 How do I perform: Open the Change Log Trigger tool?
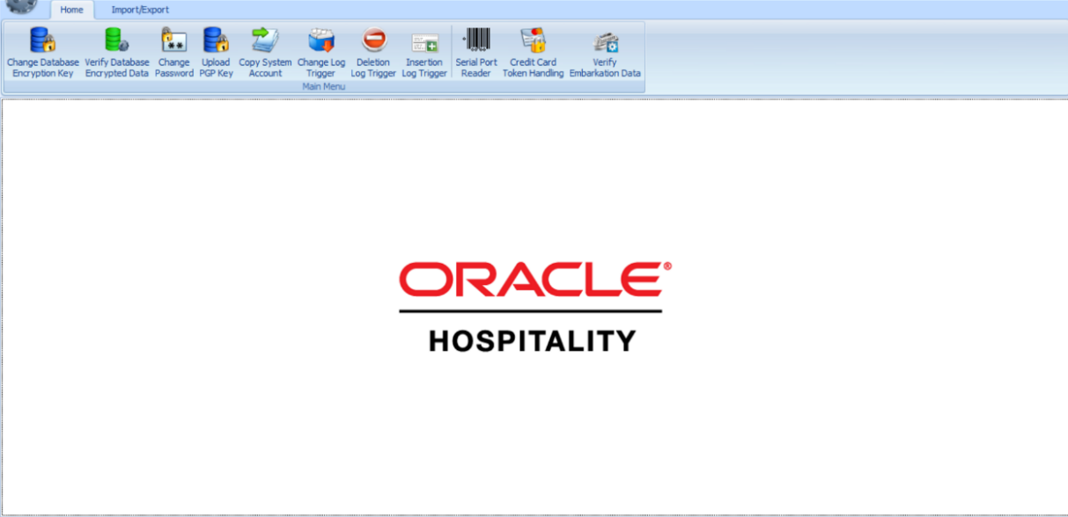coord(320,51)
